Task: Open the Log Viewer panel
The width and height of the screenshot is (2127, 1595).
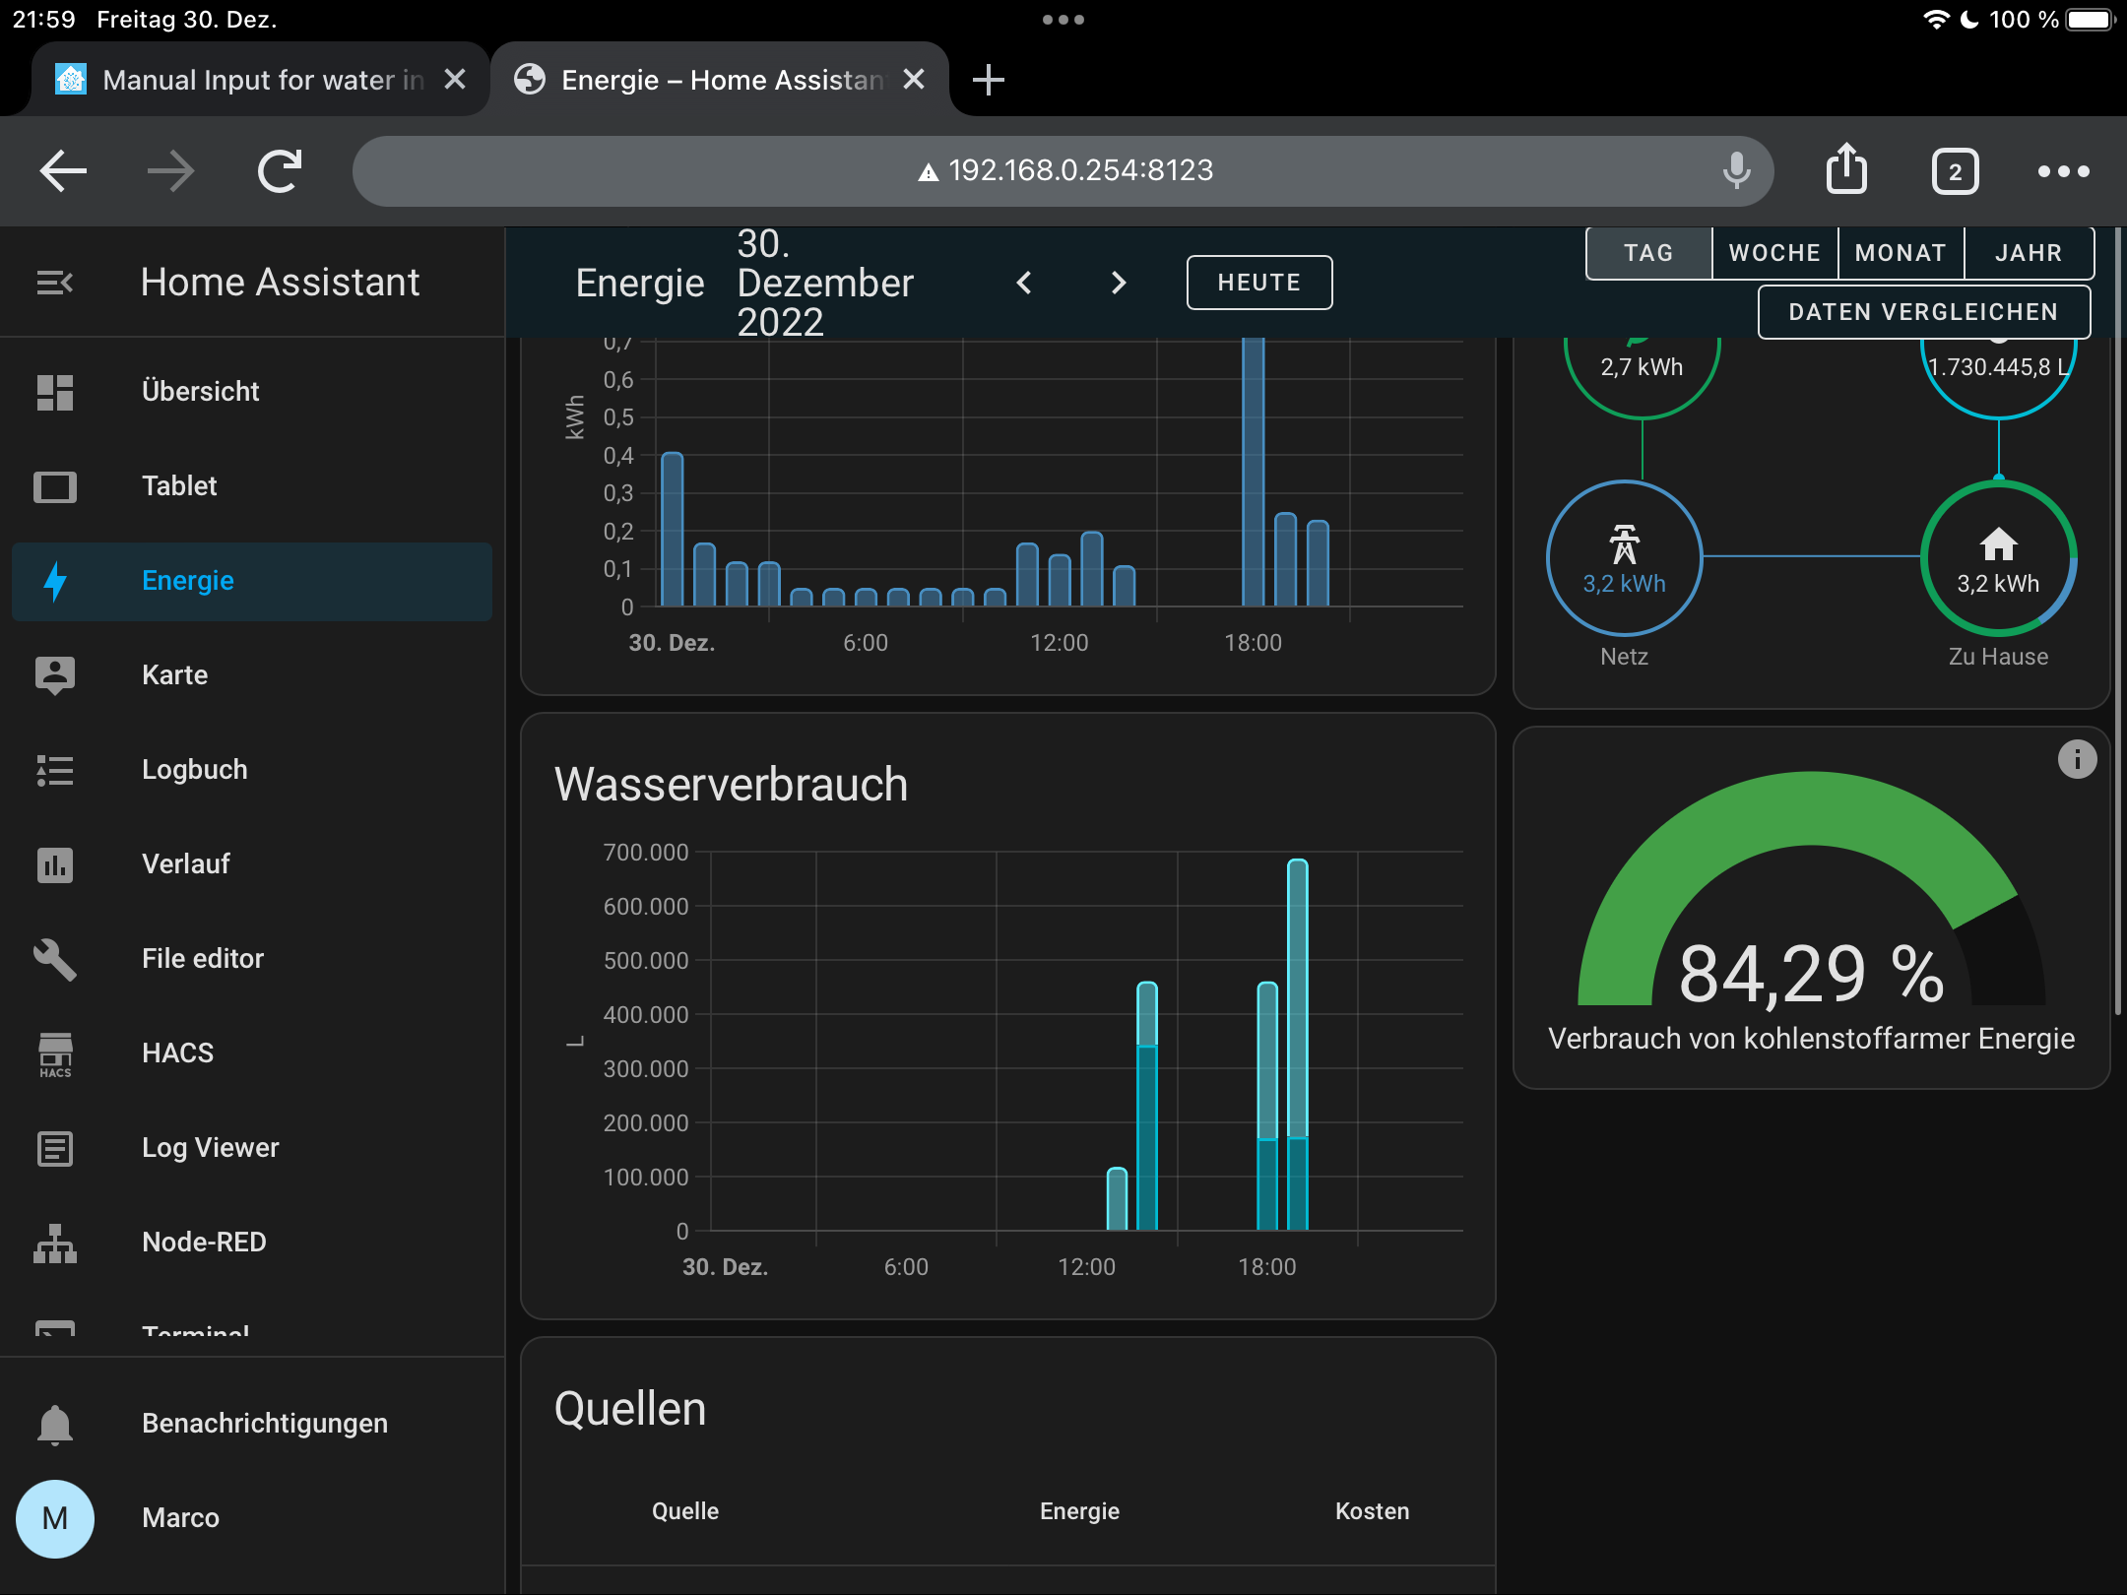Action: click(56, 1147)
